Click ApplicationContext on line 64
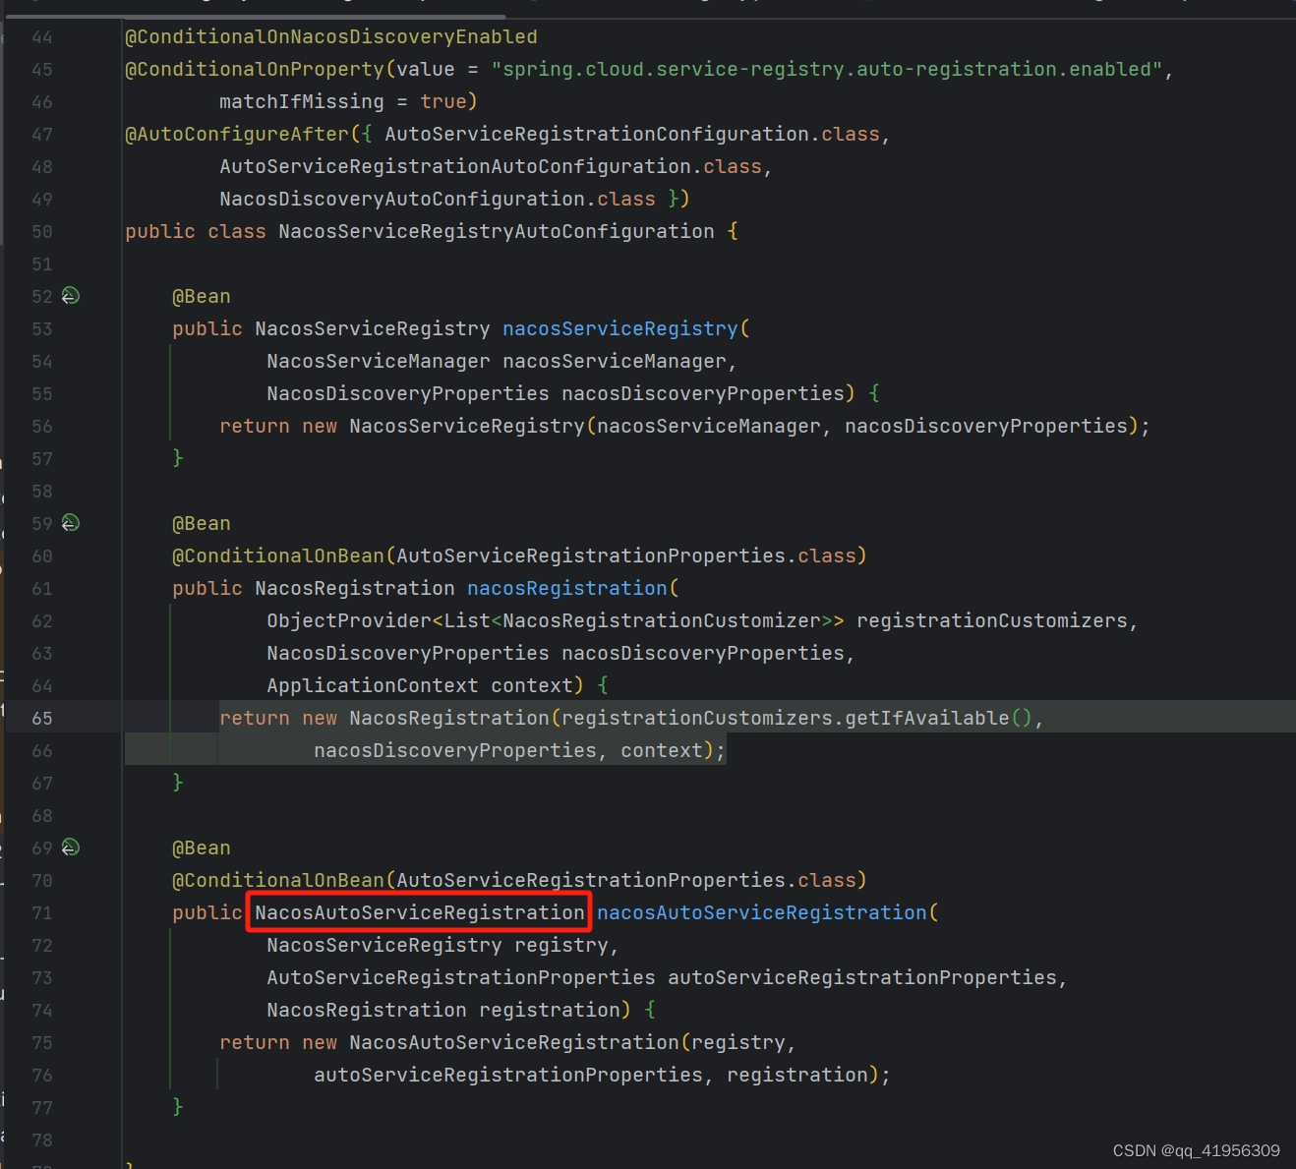This screenshot has height=1169, width=1296. (373, 685)
